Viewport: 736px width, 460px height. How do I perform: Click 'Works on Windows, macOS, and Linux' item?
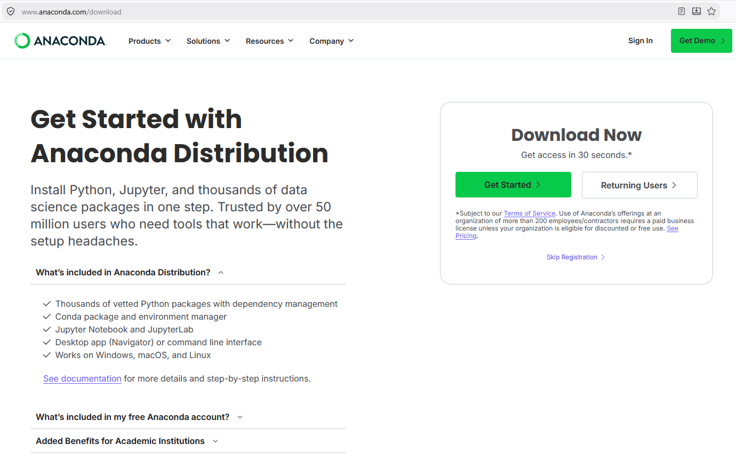[x=133, y=355]
